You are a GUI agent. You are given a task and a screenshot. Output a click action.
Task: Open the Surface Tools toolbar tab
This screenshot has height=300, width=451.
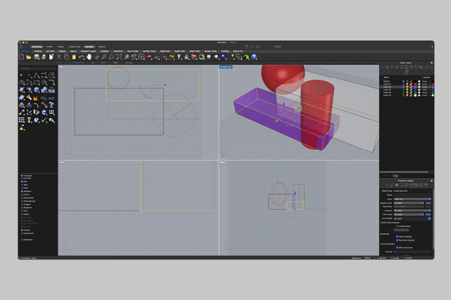click(x=149, y=51)
